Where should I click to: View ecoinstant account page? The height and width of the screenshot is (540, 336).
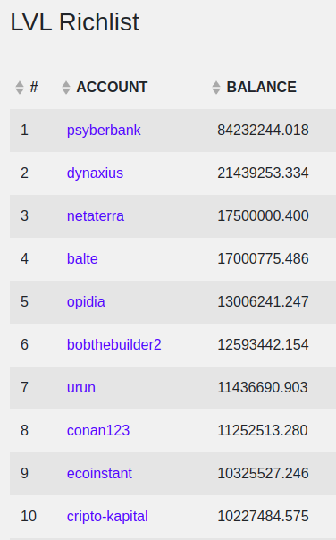[x=99, y=473]
